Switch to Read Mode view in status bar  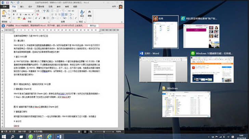(x=79, y=132)
